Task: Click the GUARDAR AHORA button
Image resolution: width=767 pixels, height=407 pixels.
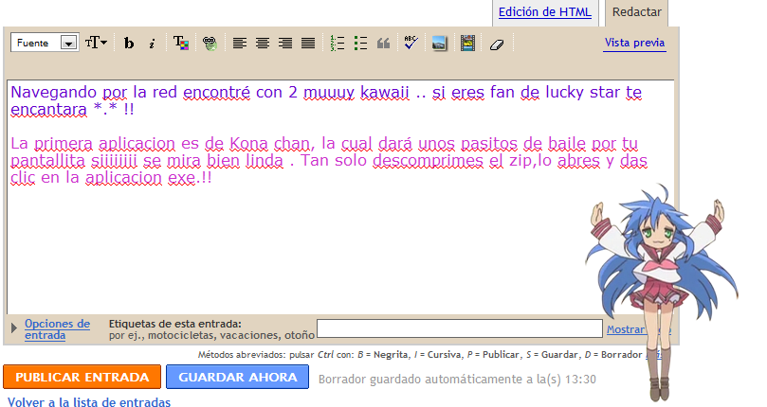Action: point(237,378)
